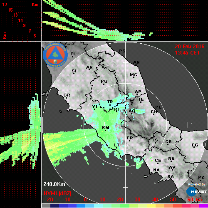Pick the magenta 65 dBZ color swatch

tap(203, 206)
